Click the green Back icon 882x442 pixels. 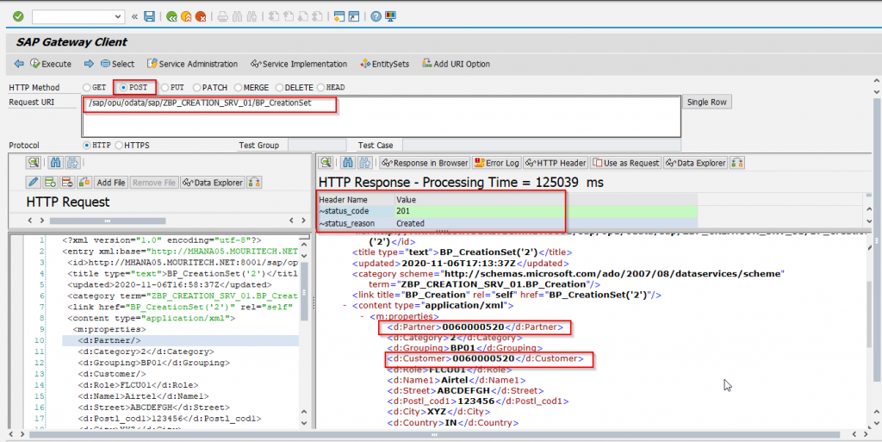pos(171,17)
